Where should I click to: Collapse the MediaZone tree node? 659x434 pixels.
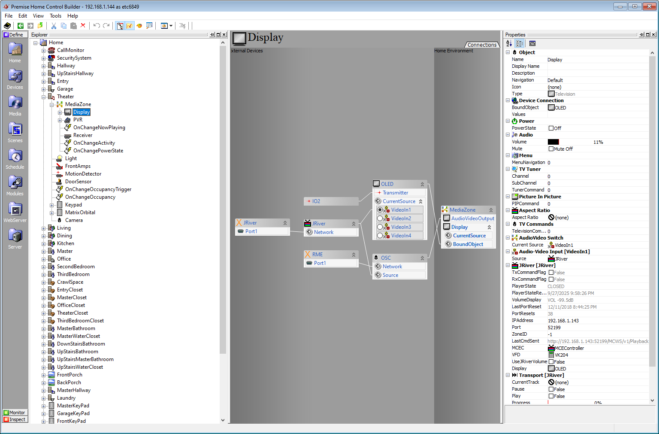(51, 104)
